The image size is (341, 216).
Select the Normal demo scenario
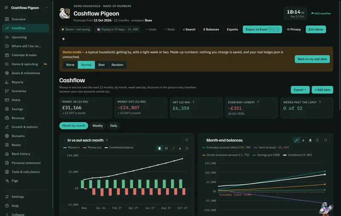[87, 65]
